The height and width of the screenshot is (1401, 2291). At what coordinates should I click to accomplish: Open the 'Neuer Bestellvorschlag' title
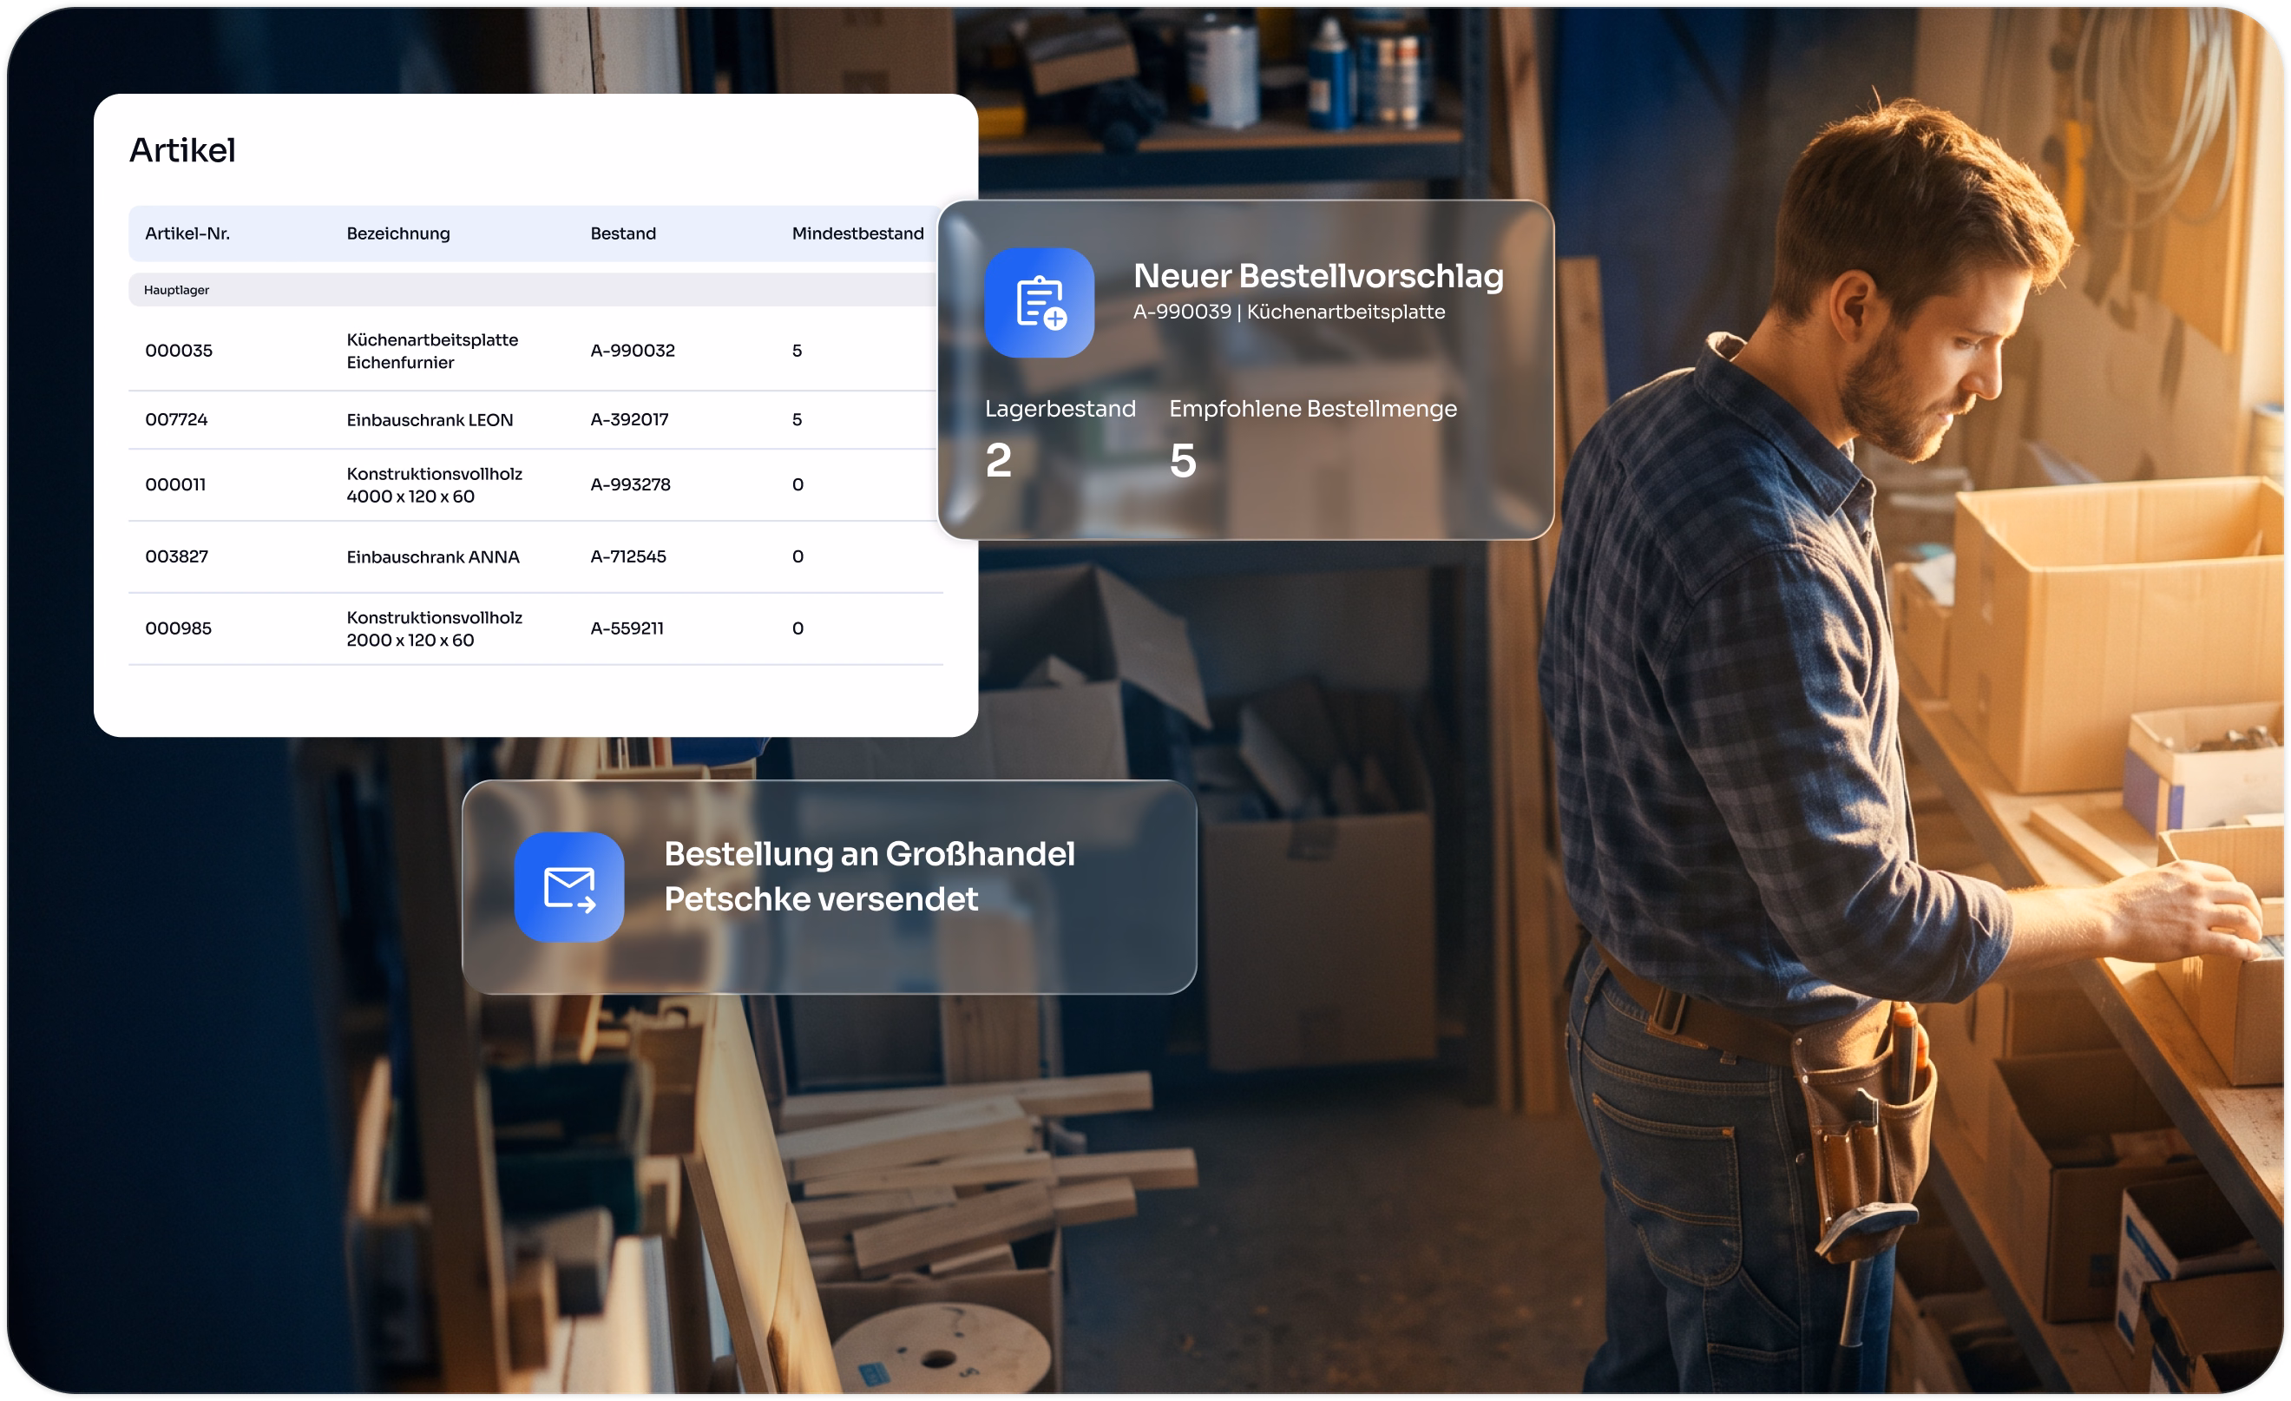(x=1317, y=276)
